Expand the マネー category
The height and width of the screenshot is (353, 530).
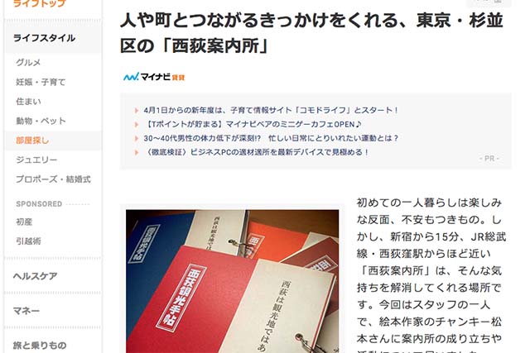click(x=26, y=311)
